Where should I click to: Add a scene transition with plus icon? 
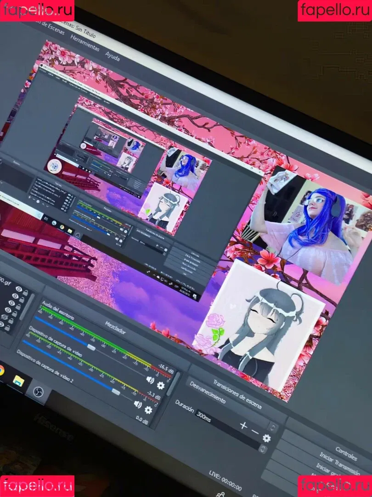pos(243,425)
